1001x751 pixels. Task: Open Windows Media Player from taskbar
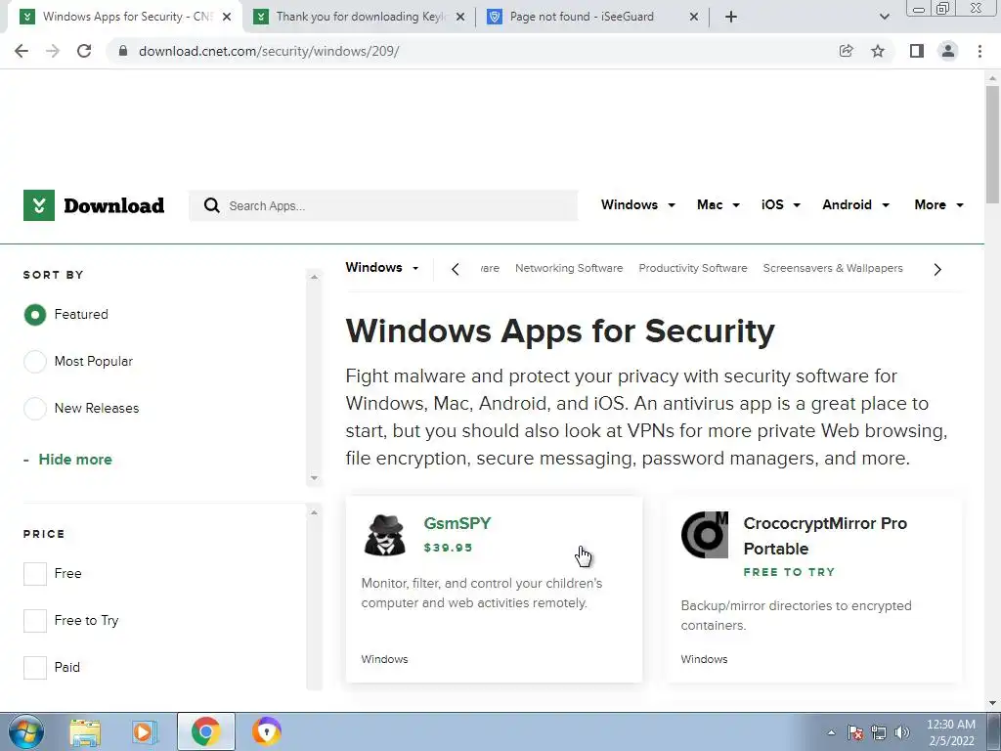(x=145, y=731)
